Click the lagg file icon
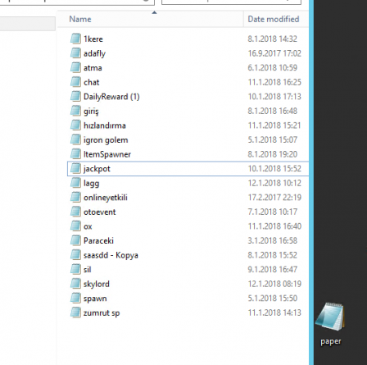The width and height of the screenshot is (367, 365). click(x=75, y=183)
